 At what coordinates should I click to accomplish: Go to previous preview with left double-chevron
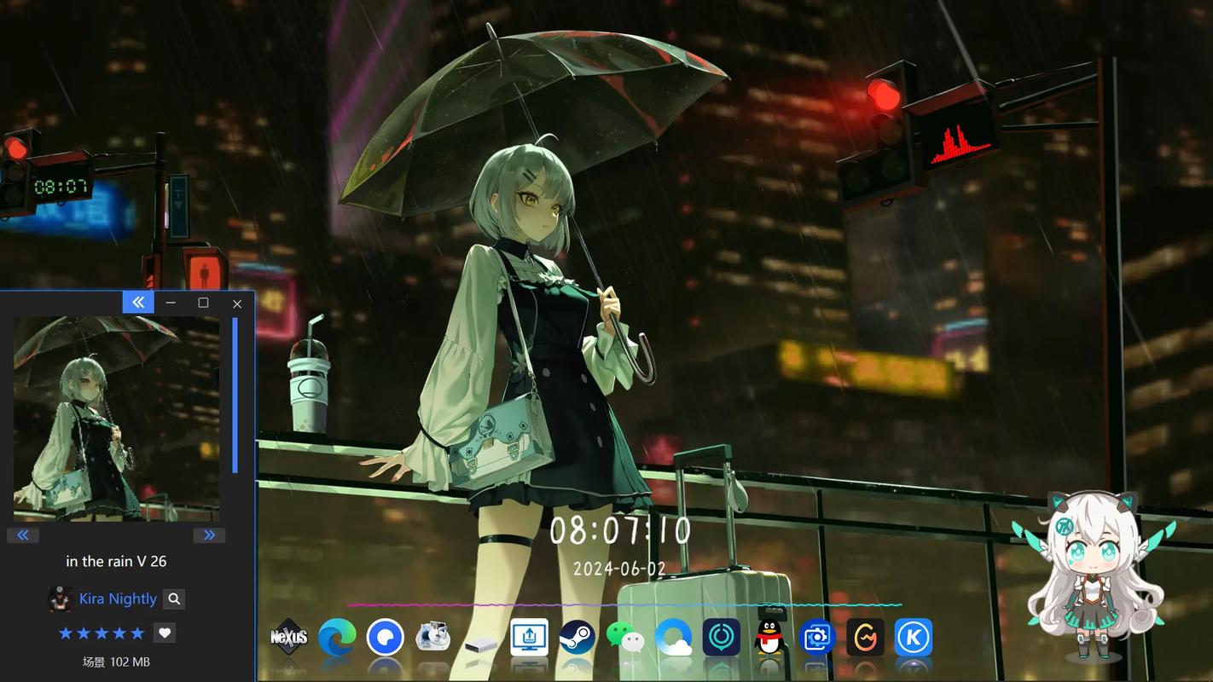pyautogui.click(x=23, y=535)
